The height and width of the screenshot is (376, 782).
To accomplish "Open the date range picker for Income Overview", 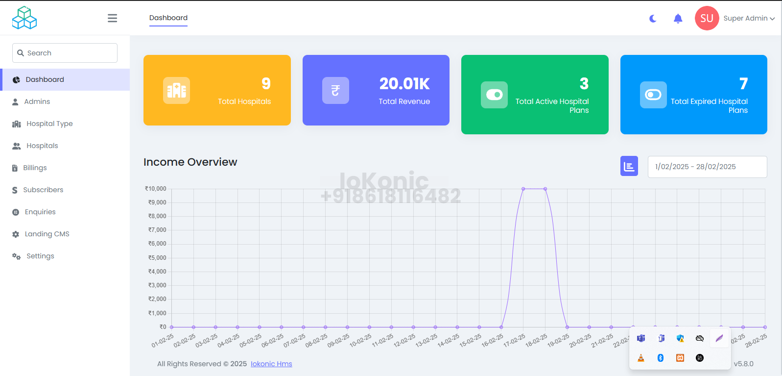I will [707, 167].
